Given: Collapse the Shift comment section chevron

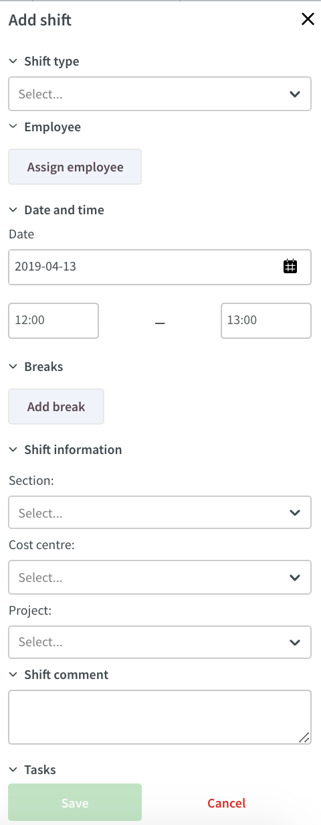Looking at the screenshot, I should pyautogui.click(x=13, y=674).
